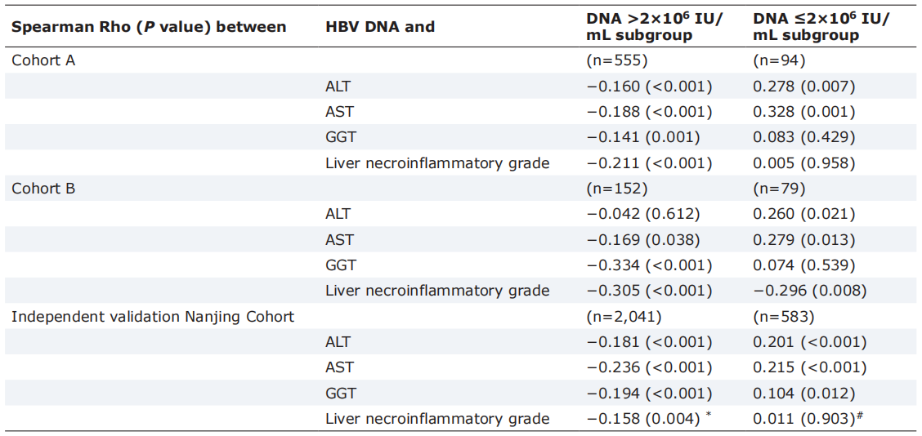This screenshot has width=922, height=436.
Task: Click the "Cohort B" row label
Action: 43,189
